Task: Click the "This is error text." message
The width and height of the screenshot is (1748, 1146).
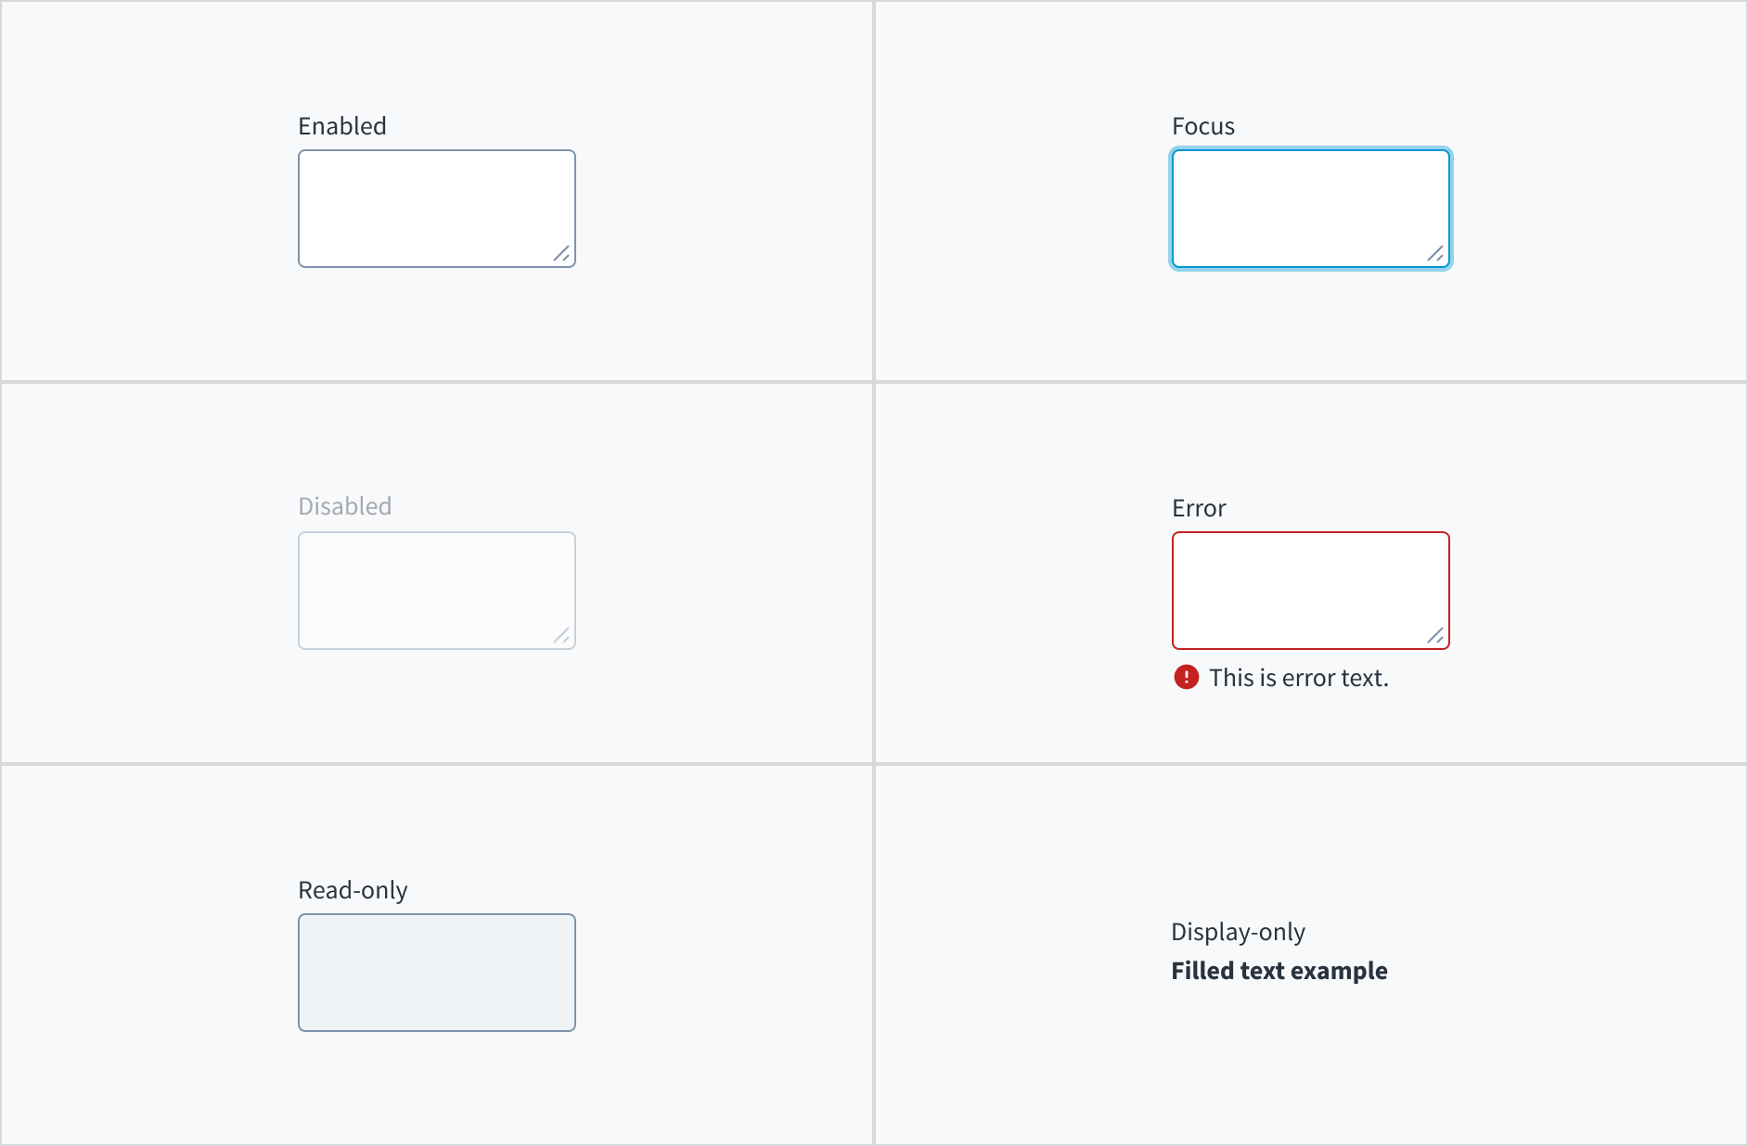Action: 1299,678
